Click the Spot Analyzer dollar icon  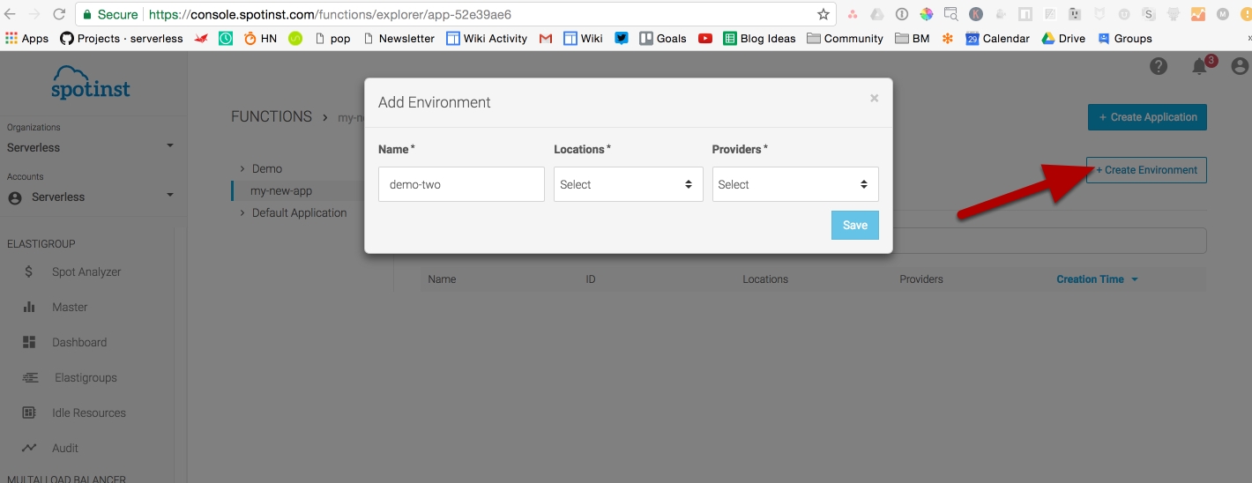click(29, 272)
